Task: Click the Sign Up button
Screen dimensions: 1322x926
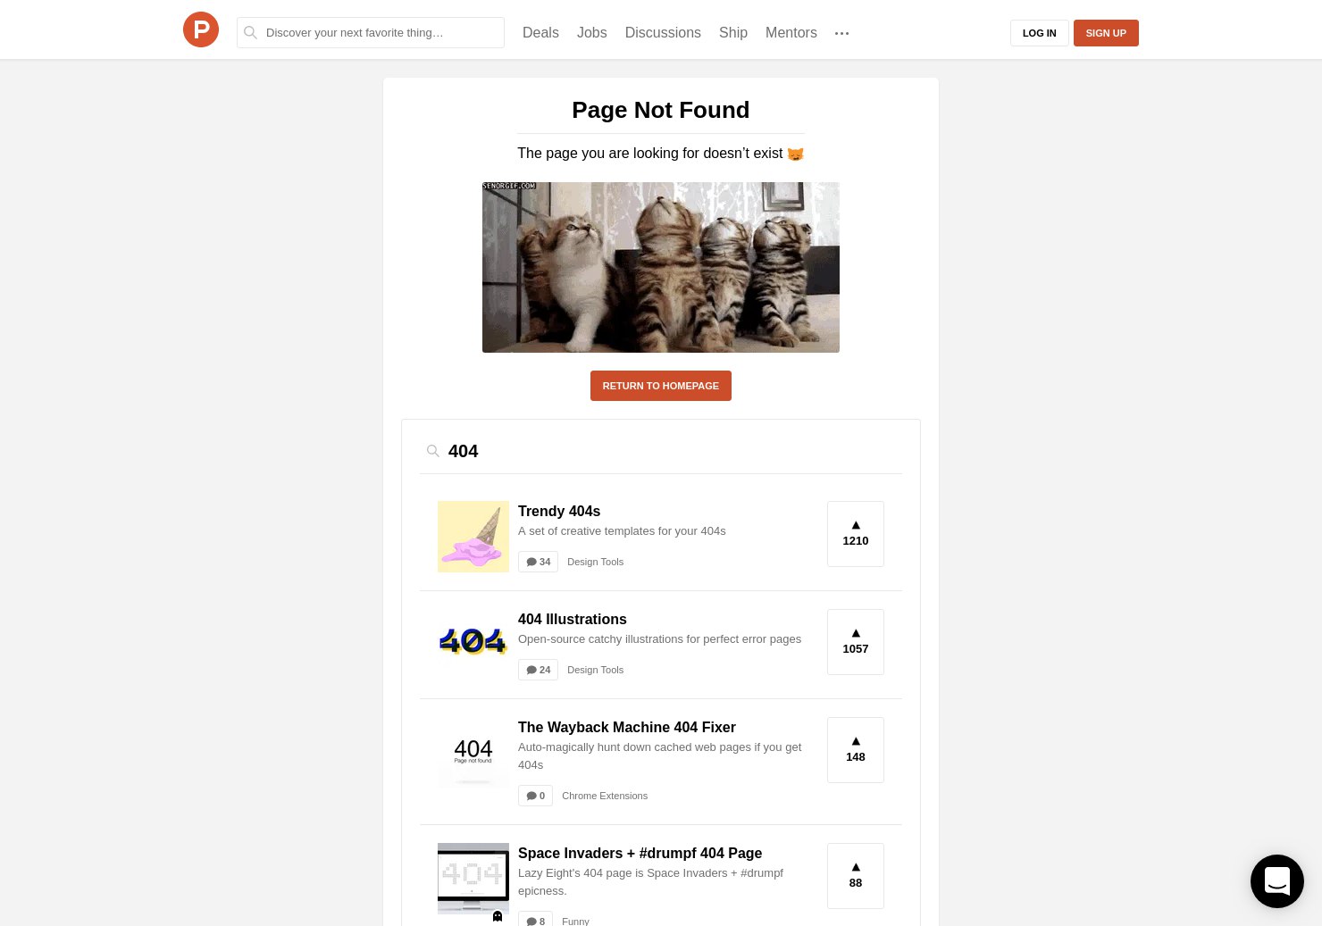Action: pos(1106,33)
